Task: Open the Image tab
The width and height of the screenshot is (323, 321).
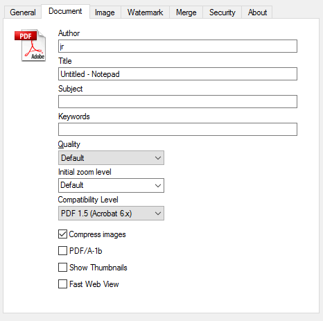Action: point(105,12)
